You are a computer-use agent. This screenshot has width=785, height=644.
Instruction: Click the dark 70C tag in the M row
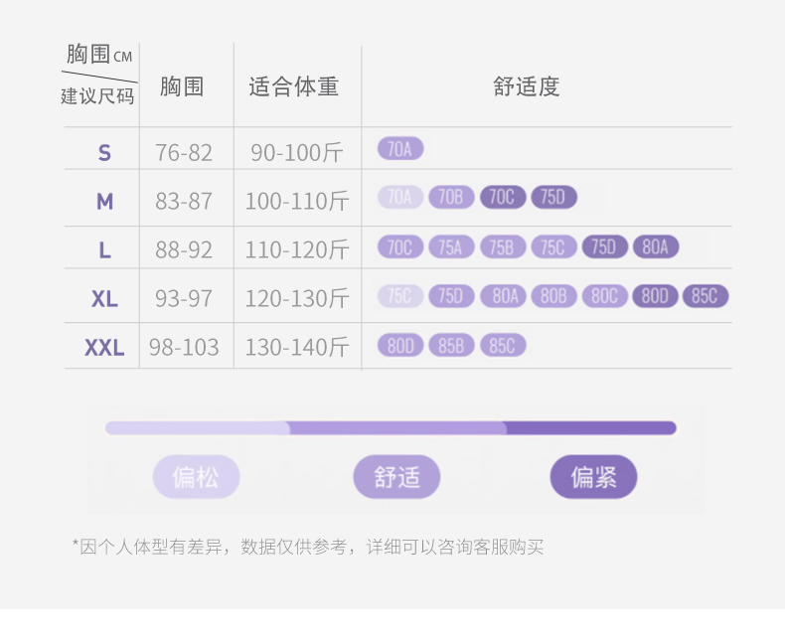pos(503,198)
